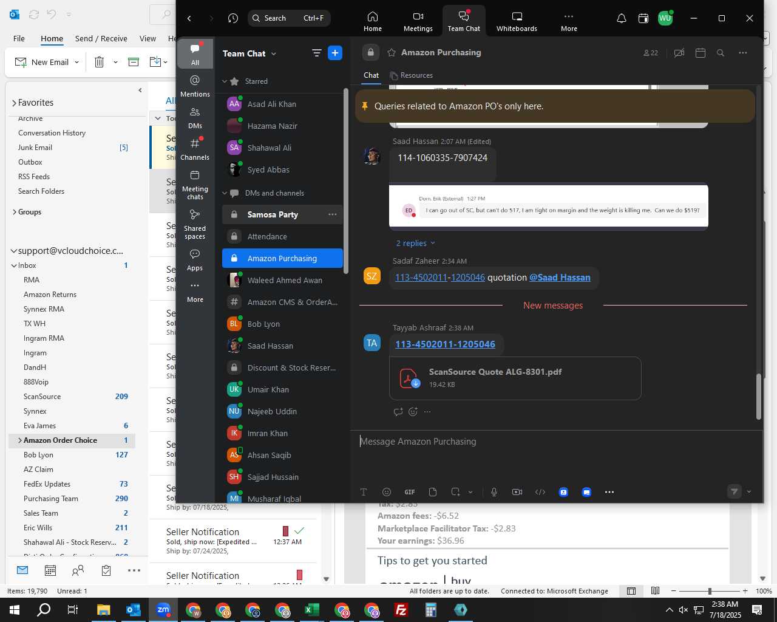The width and height of the screenshot is (777, 622).
Task: Open the Outlook File menu
Action: [x=19, y=38]
